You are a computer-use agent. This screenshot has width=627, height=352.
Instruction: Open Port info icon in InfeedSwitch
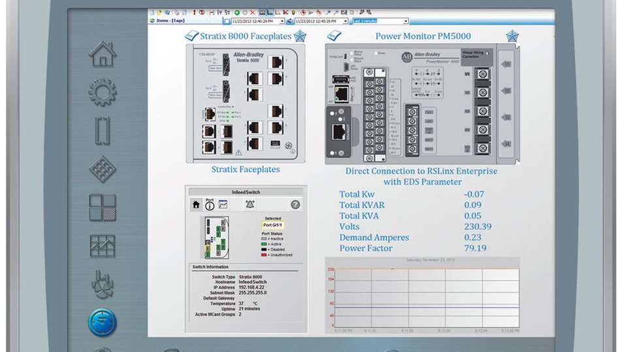coord(210,205)
